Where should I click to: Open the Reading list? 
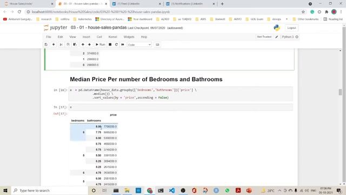click(x=333, y=19)
